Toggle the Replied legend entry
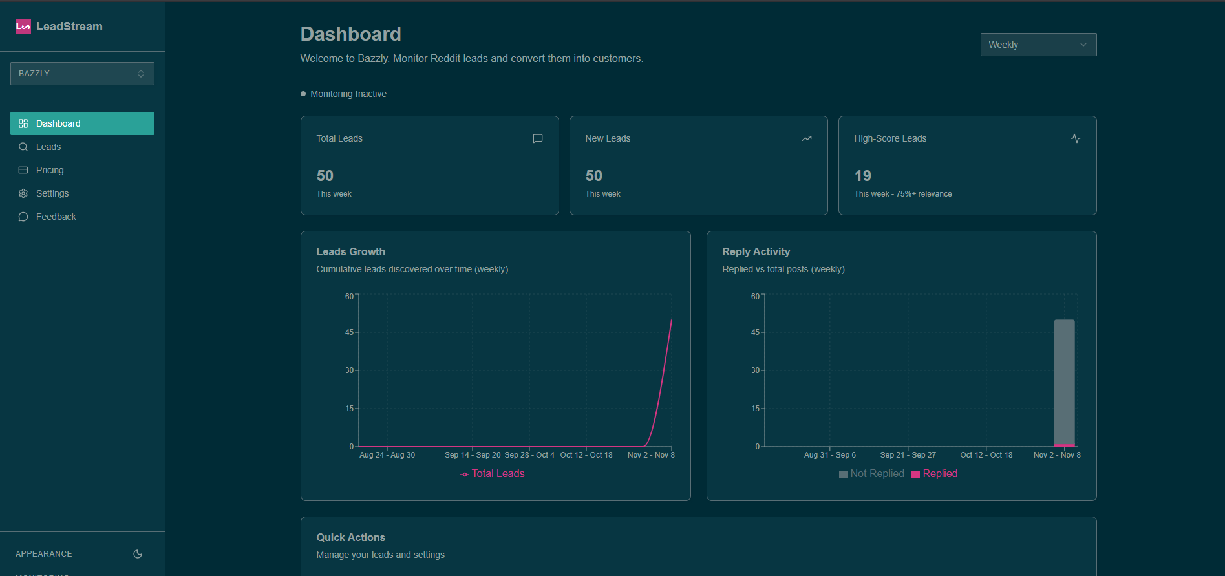The width and height of the screenshot is (1225, 576). (x=934, y=474)
